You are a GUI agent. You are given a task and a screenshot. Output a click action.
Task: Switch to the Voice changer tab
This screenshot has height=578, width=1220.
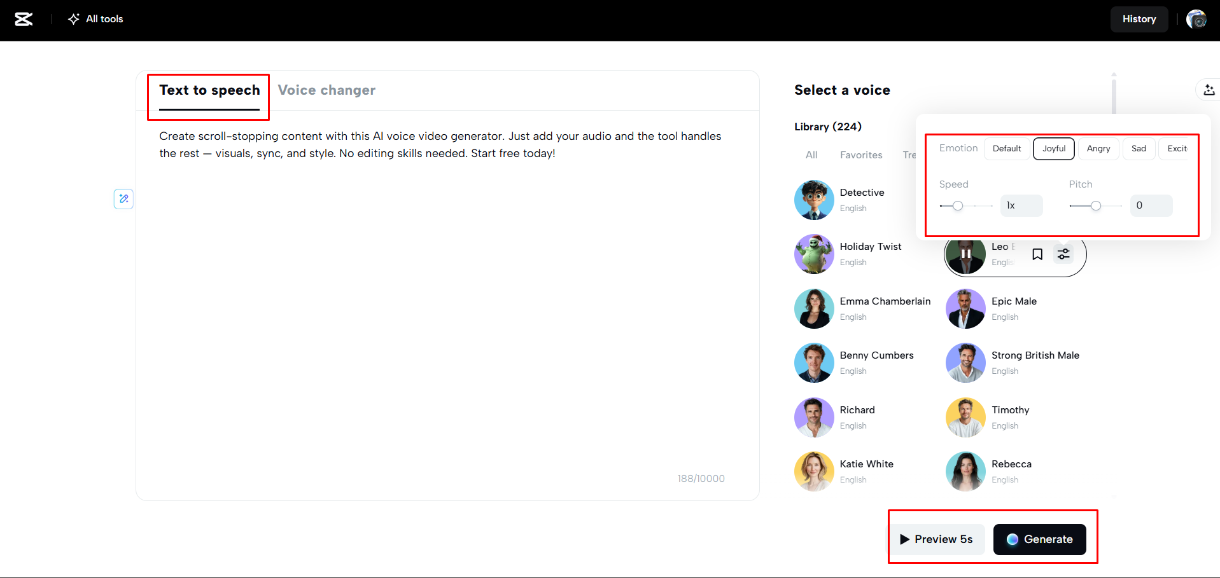pos(326,90)
